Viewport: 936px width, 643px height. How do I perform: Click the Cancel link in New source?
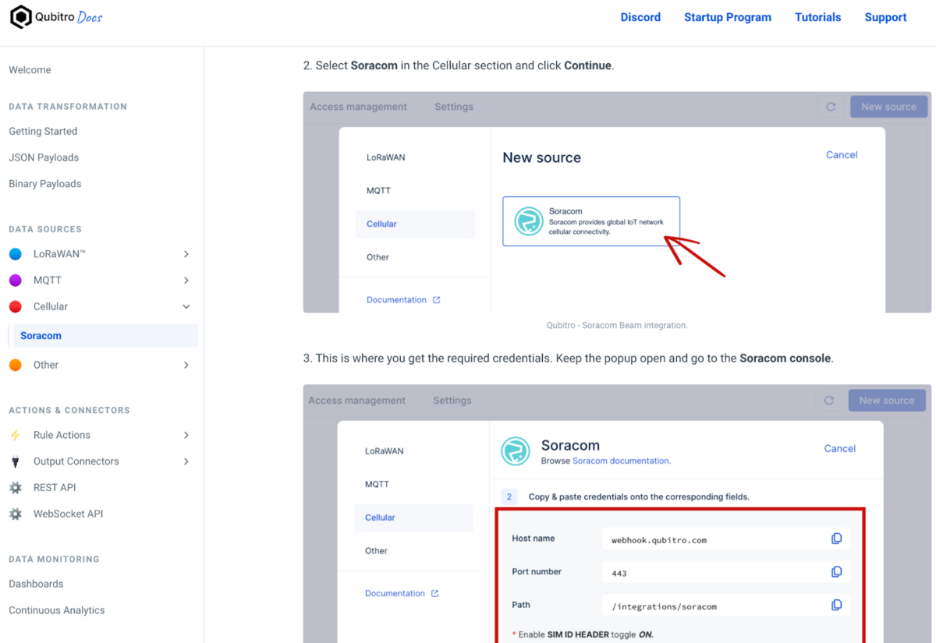(x=842, y=154)
